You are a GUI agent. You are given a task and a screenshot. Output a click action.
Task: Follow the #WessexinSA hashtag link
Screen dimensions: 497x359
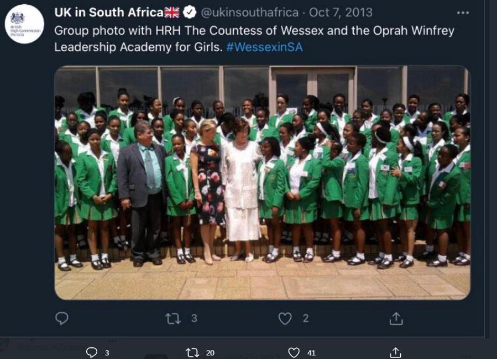264,47
